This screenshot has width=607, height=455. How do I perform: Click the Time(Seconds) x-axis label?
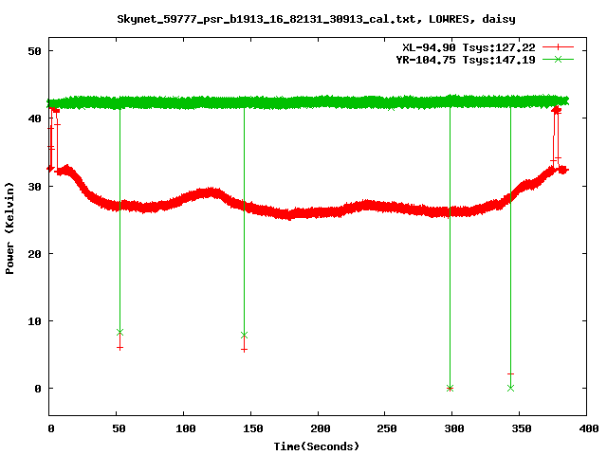pos(316,446)
